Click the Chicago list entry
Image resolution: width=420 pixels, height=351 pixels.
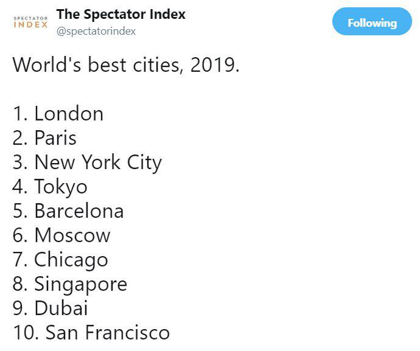click(60, 260)
